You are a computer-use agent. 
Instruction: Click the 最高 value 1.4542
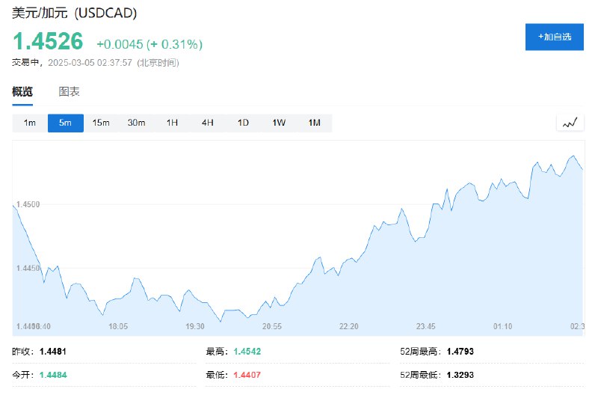(x=247, y=352)
